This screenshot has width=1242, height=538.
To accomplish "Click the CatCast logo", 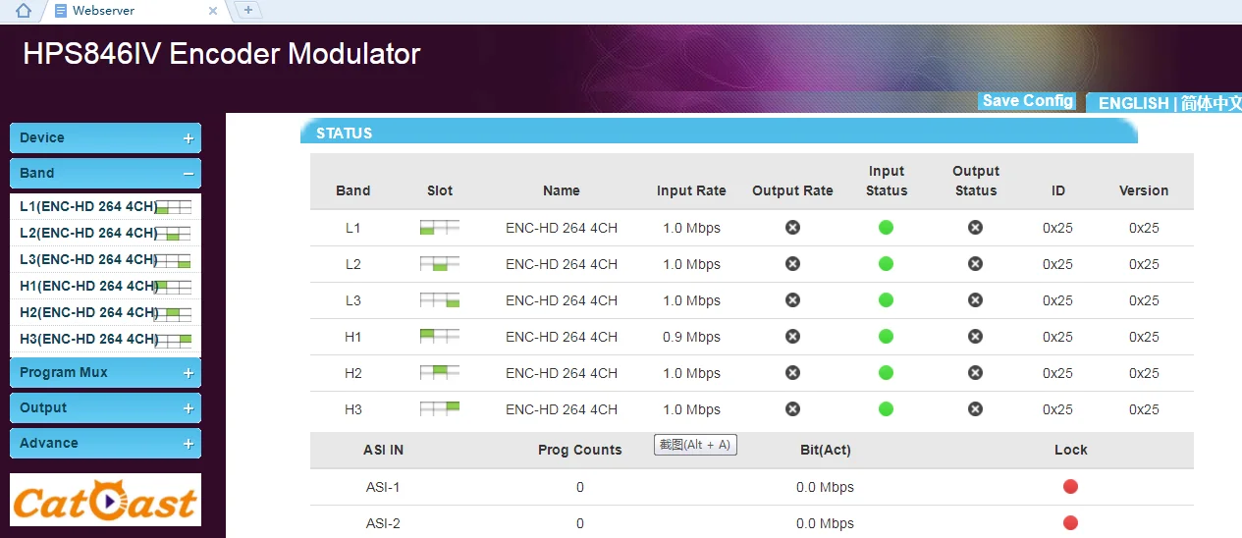I will [x=105, y=501].
